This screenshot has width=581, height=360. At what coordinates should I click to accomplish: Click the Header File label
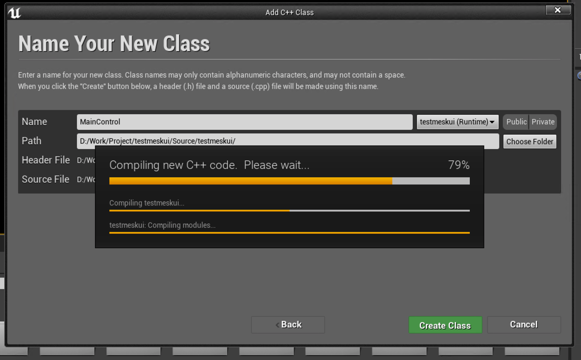[46, 160]
